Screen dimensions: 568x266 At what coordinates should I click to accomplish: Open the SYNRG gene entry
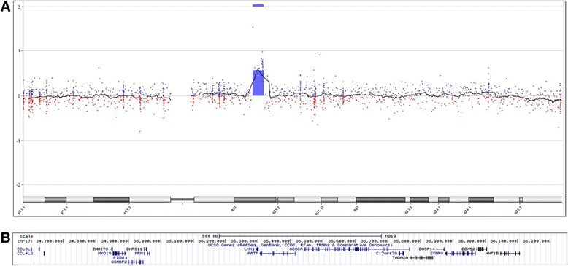point(436,254)
